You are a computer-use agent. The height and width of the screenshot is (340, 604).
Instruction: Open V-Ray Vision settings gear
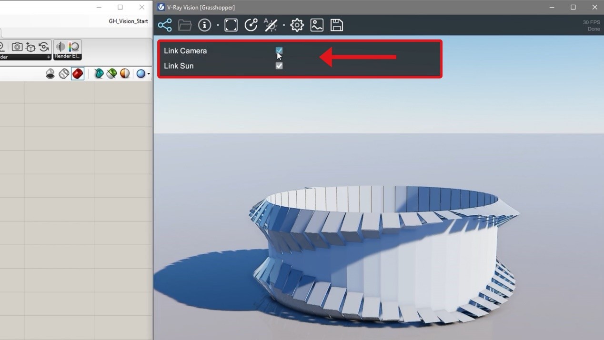(x=297, y=25)
